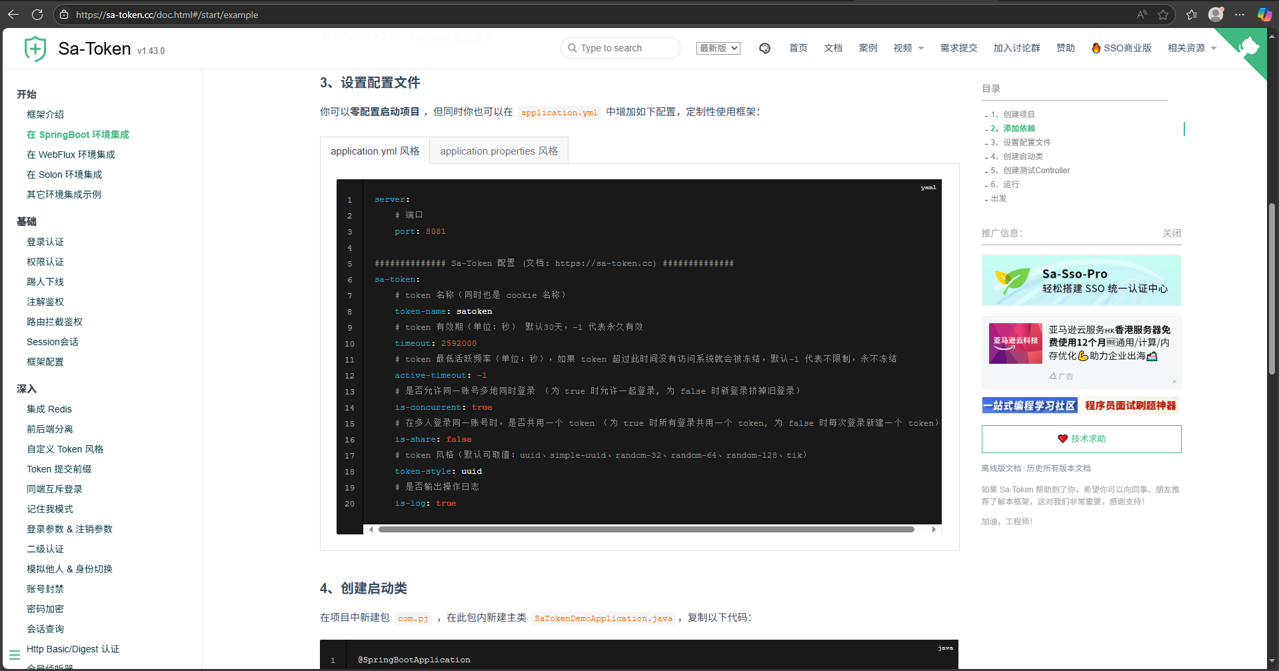Open the 最新版 version dropdown

point(718,48)
